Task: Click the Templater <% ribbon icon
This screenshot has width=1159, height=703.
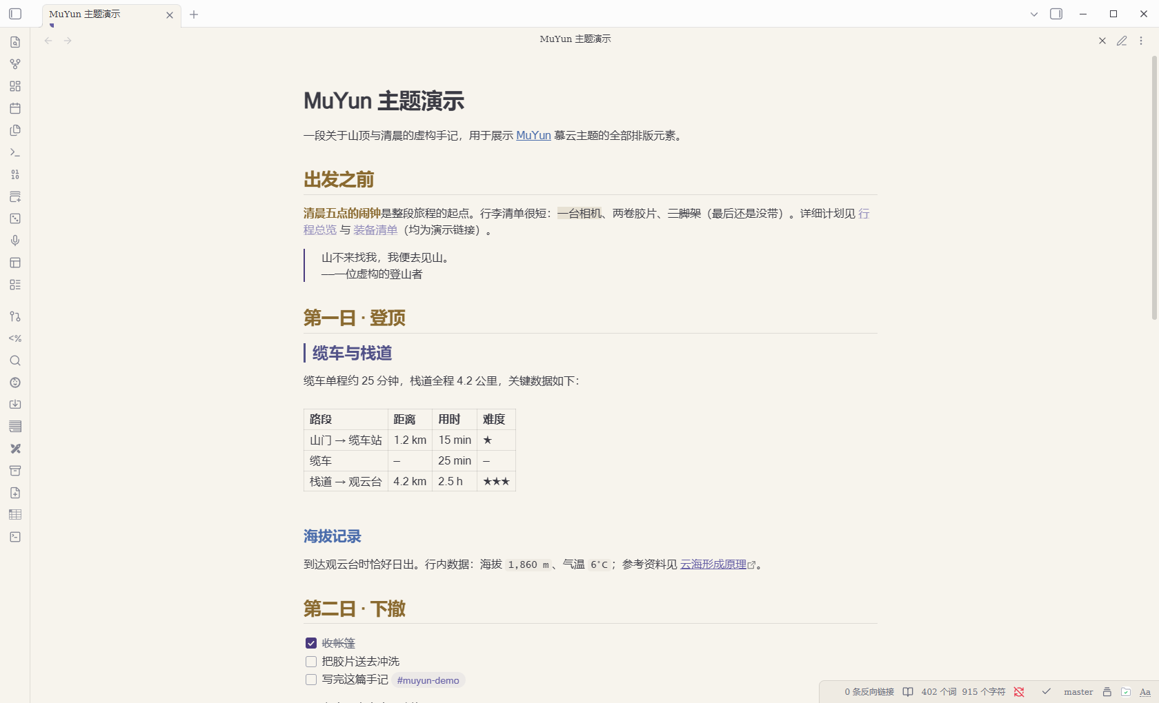Action: coord(15,338)
